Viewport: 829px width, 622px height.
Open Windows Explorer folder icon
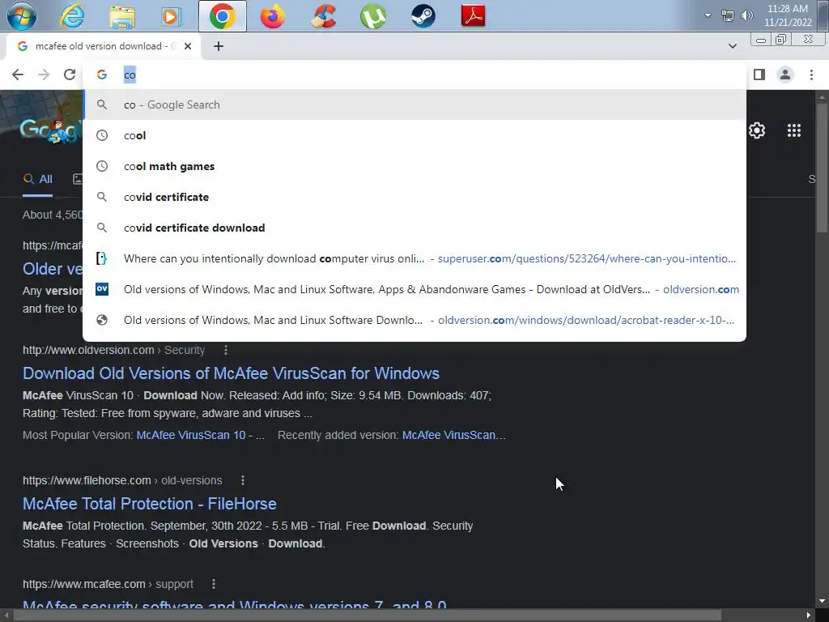pyautogui.click(x=121, y=16)
